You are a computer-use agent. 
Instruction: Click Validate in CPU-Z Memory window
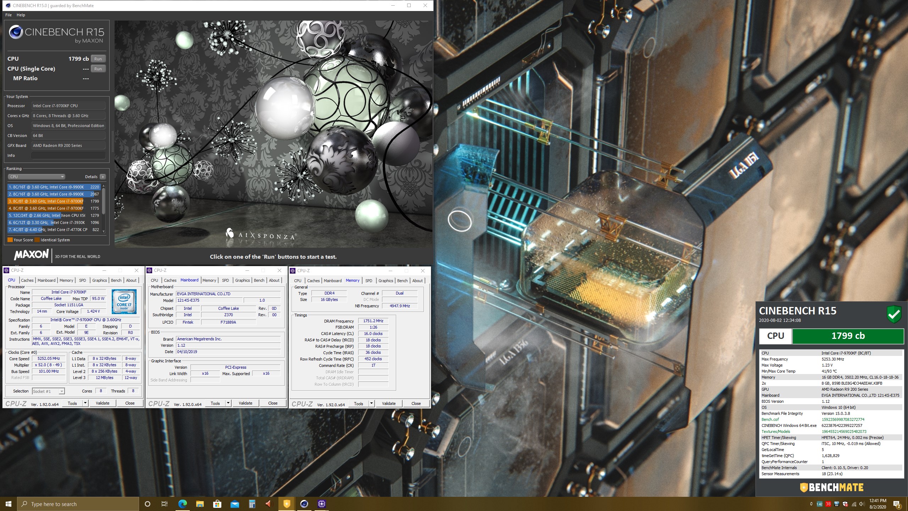coord(389,403)
